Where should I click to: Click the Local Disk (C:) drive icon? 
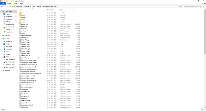pos(4,65)
